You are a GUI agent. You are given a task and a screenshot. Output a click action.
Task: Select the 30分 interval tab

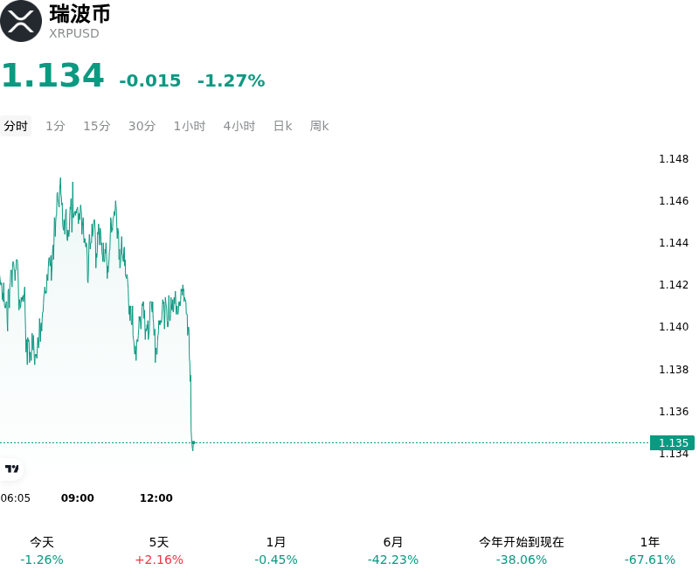tap(142, 126)
